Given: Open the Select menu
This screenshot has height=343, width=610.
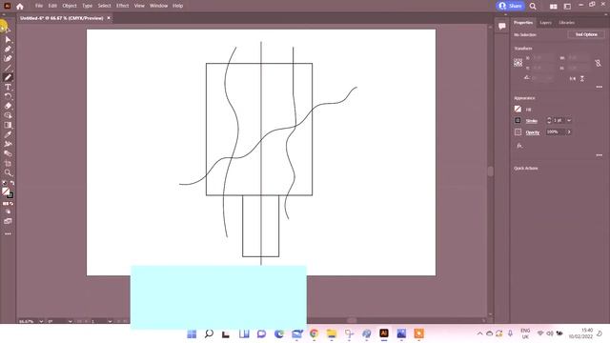Looking at the screenshot, I should (104, 6).
